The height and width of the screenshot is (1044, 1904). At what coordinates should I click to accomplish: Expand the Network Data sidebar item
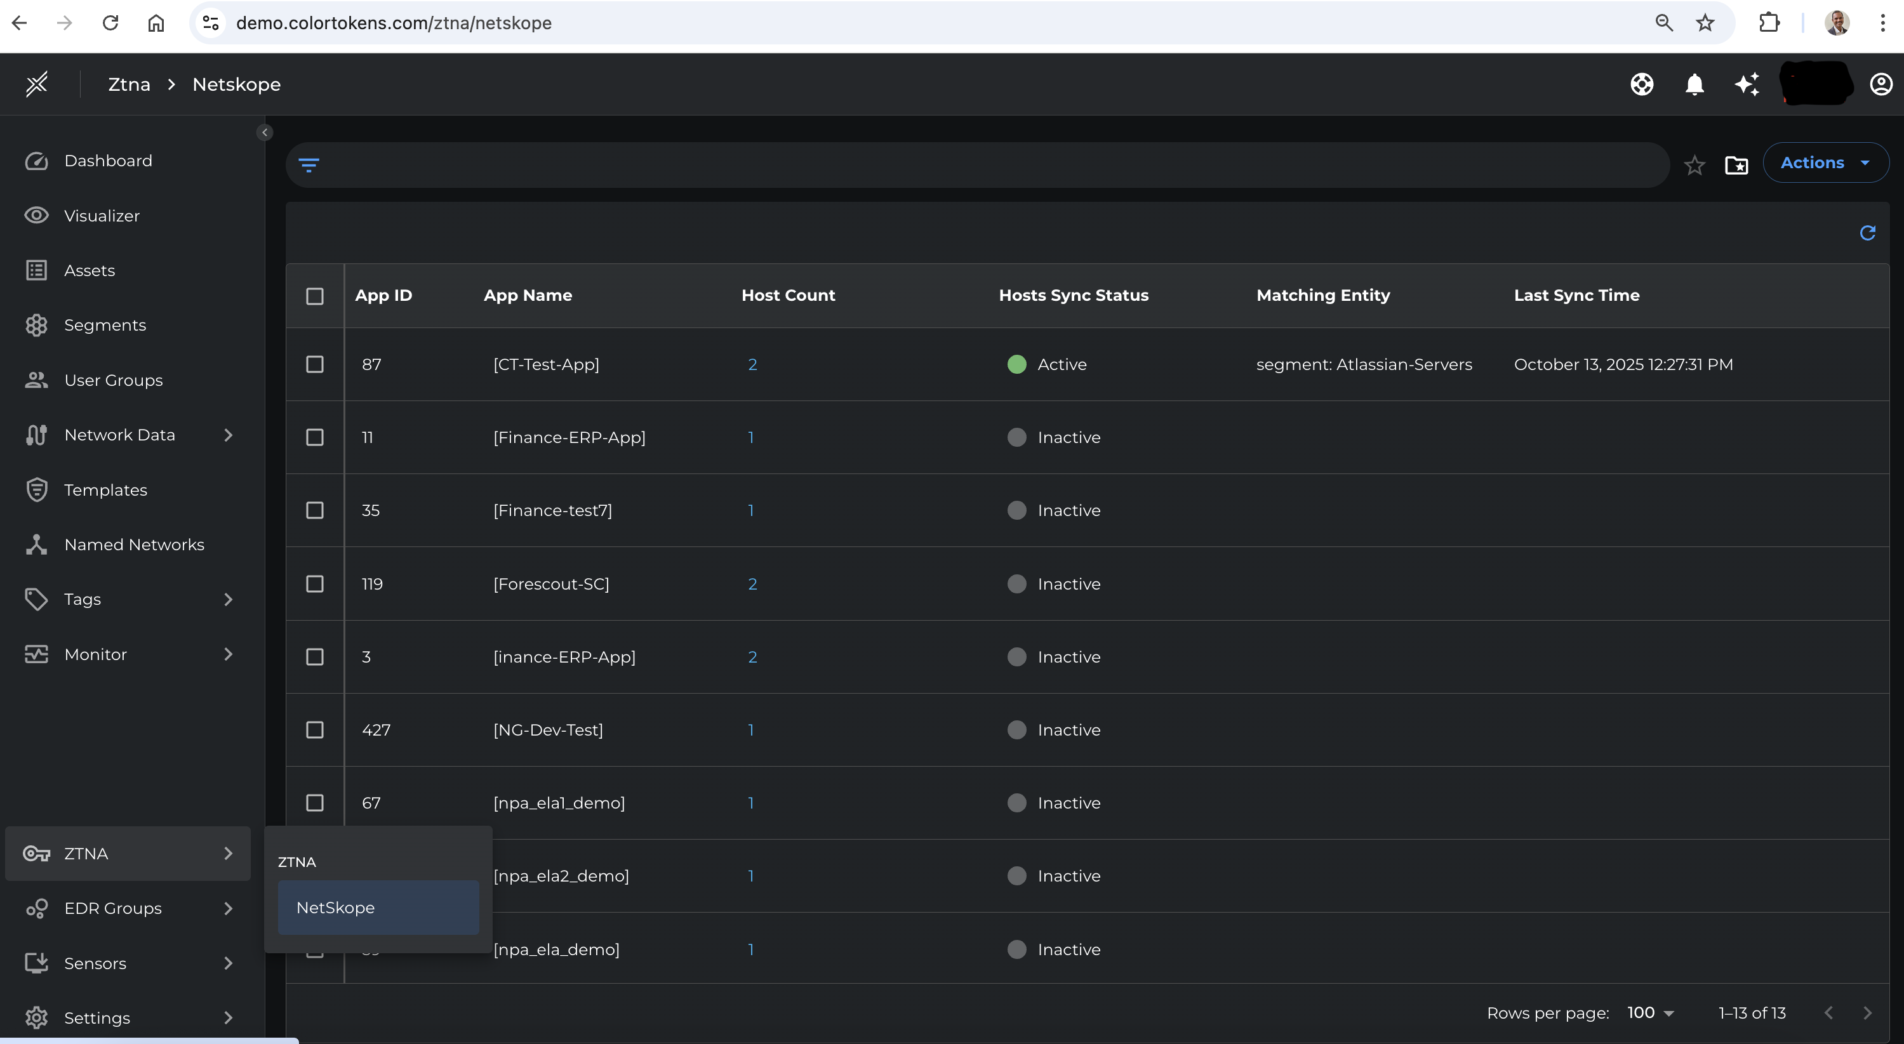click(x=229, y=435)
